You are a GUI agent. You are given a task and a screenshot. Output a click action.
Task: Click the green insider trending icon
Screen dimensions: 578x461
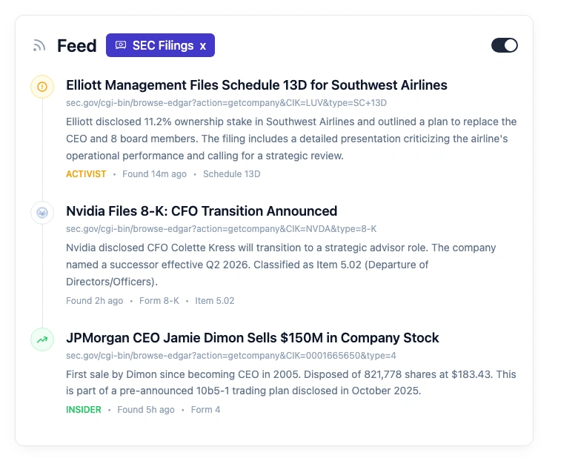point(42,339)
